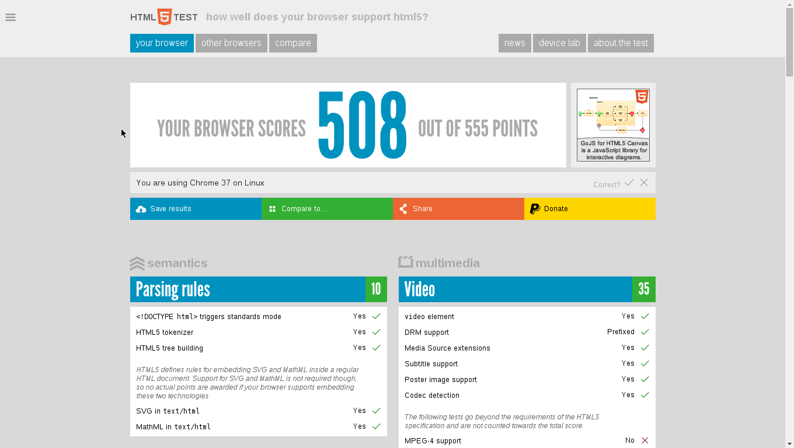Select the 'your browser' tab
794x448 pixels.
[x=162, y=43]
